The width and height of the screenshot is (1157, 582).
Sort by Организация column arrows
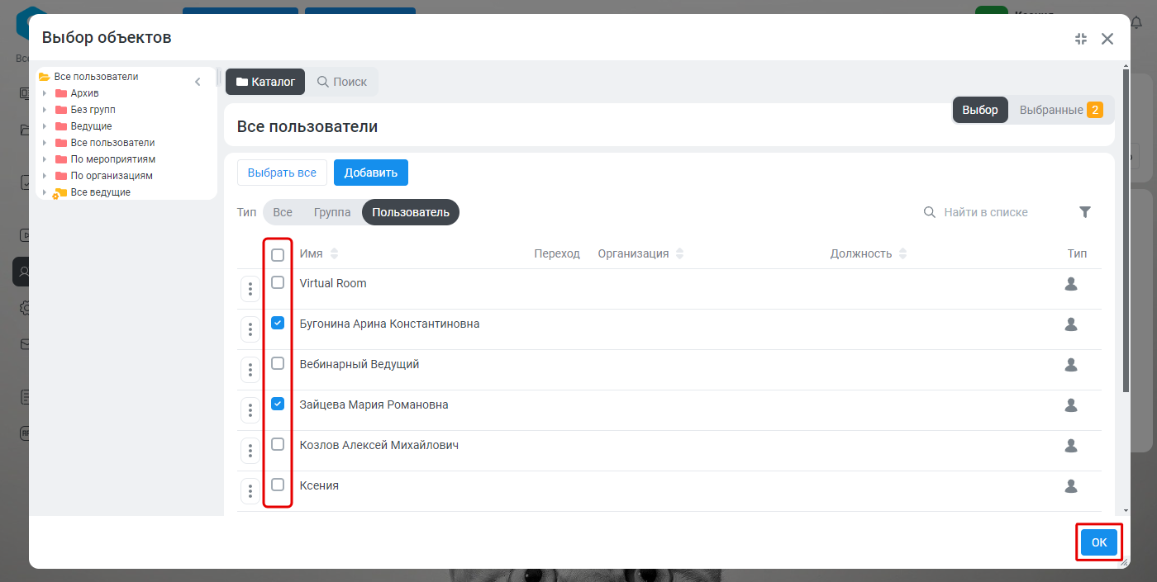coord(679,253)
